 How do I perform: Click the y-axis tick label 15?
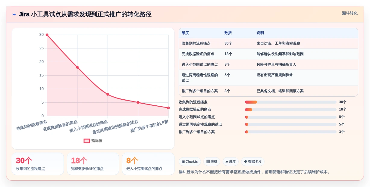click(x=42, y=75)
